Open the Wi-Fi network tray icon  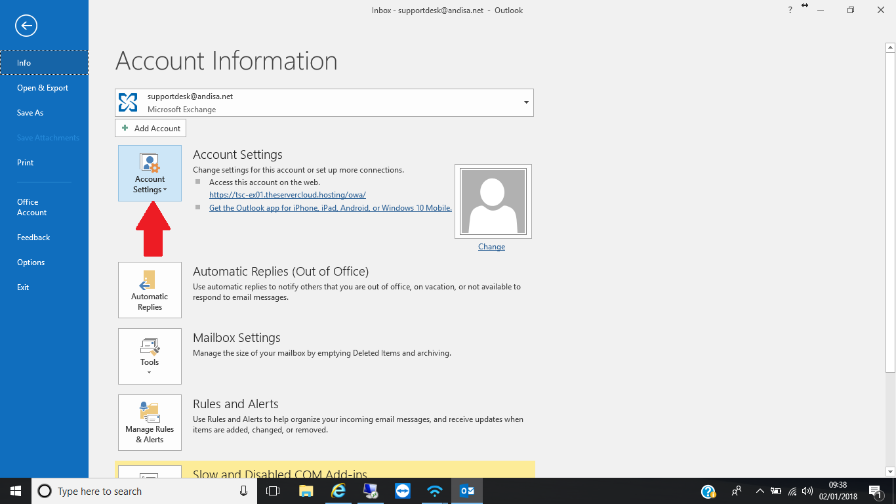pyautogui.click(x=792, y=491)
